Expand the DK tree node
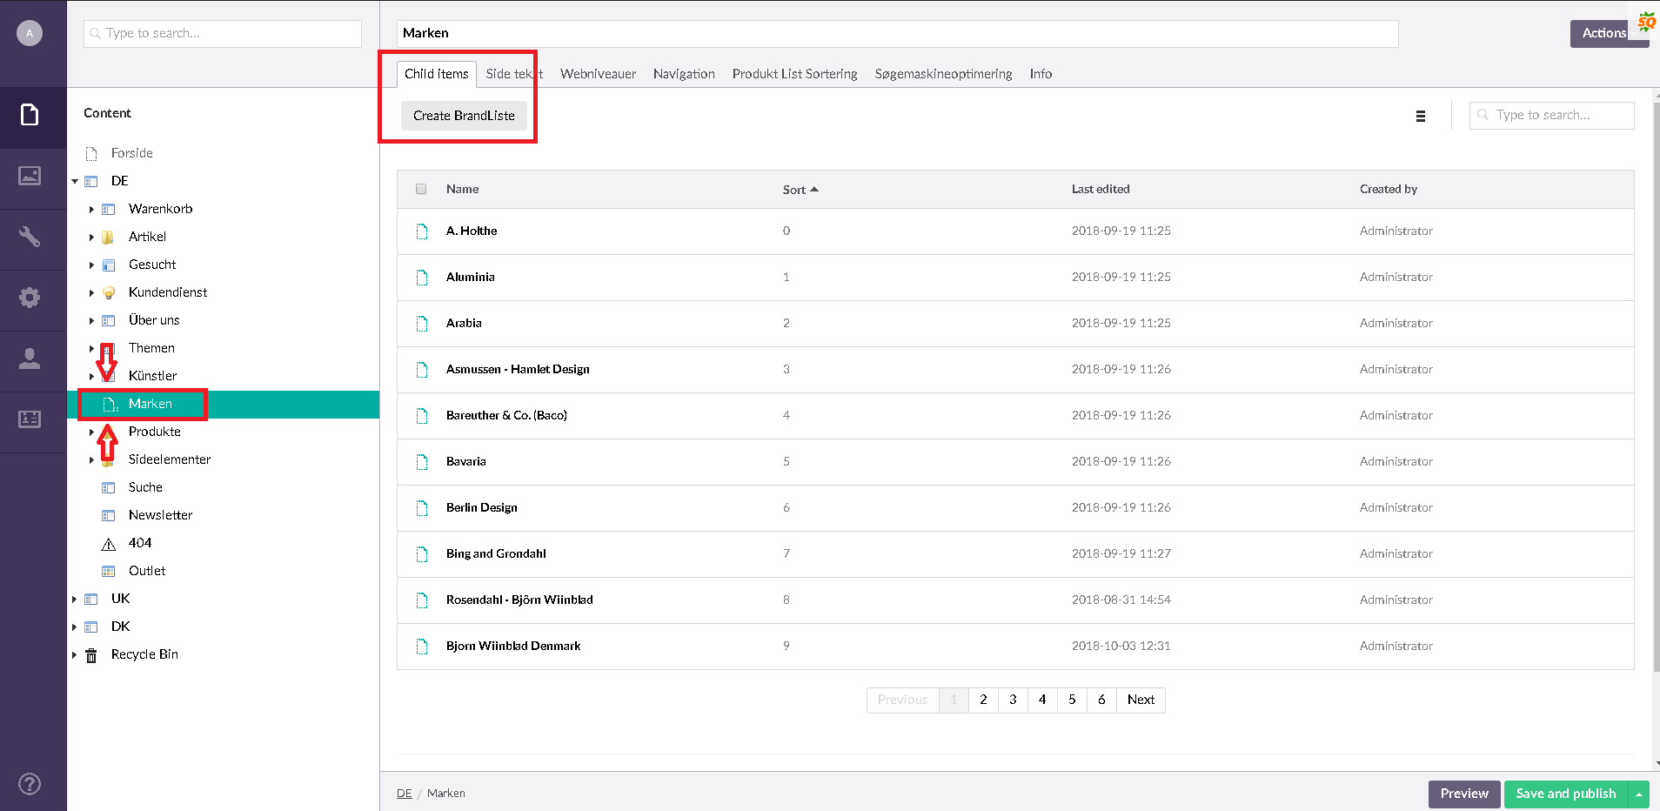The width and height of the screenshot is (1660, 811). click(x=74, y=627)
